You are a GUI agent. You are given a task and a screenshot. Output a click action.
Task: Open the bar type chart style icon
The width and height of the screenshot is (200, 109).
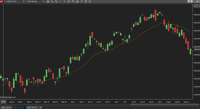48,1
